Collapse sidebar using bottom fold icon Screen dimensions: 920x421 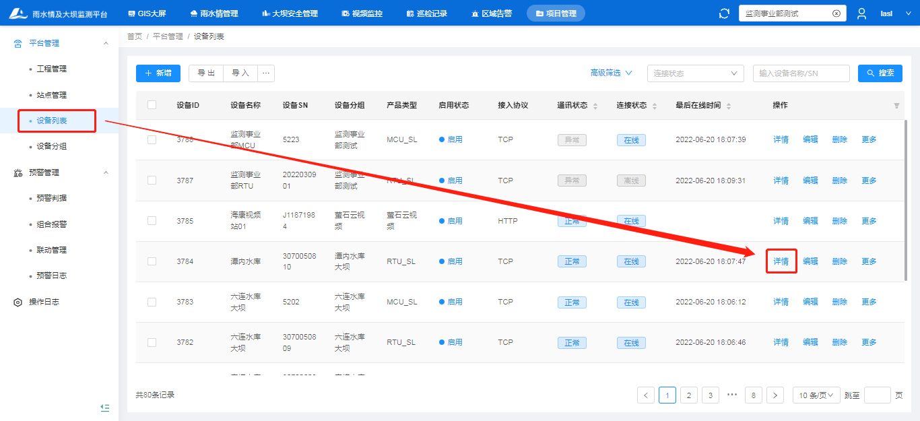tap(104, 408)
